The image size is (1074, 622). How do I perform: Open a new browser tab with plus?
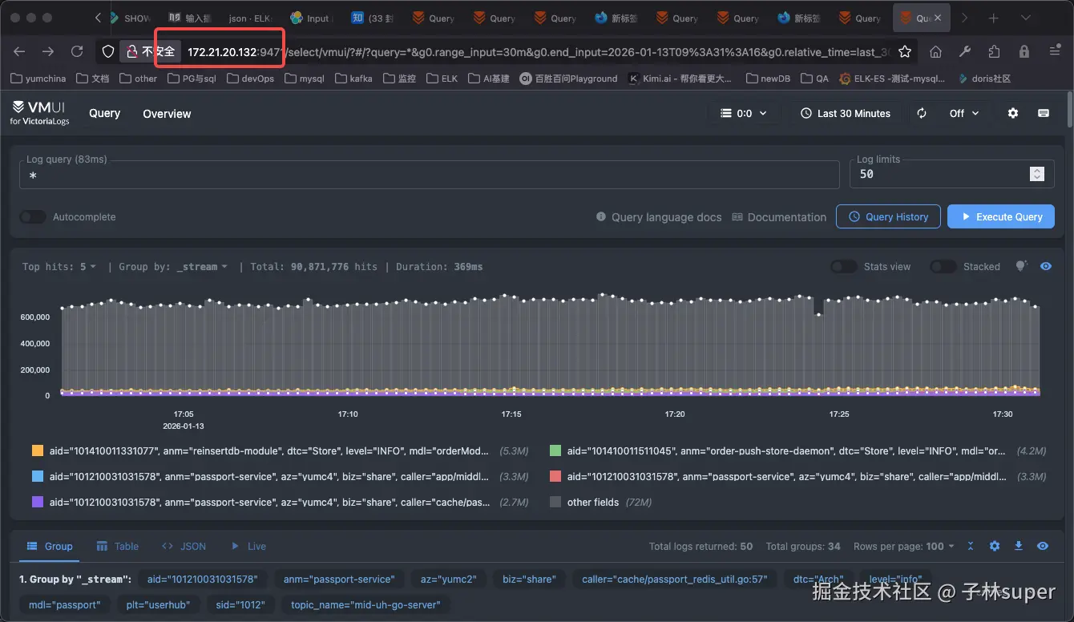pyautogui.click(x=994, y=18)
